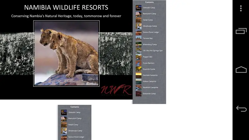The image size is (249, 140).
Task: Open 'Okaukuejo Camp' label in cropped lower panel
Action: 75,131
